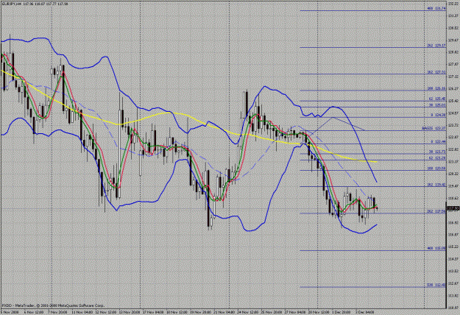Click time axis label 27 Nov 04:00
Screen dimensions: 460x315
[294, 312]
